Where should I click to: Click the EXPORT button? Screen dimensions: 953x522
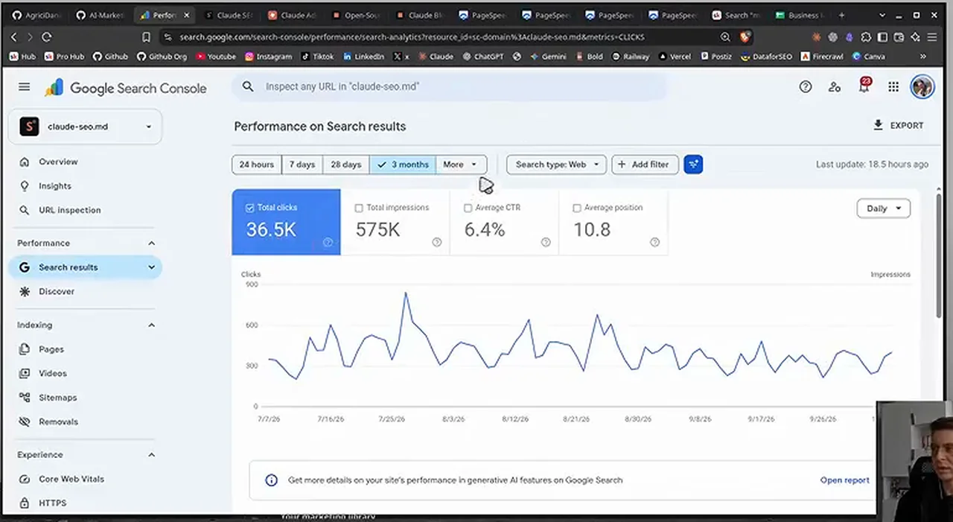coord(899,126)
